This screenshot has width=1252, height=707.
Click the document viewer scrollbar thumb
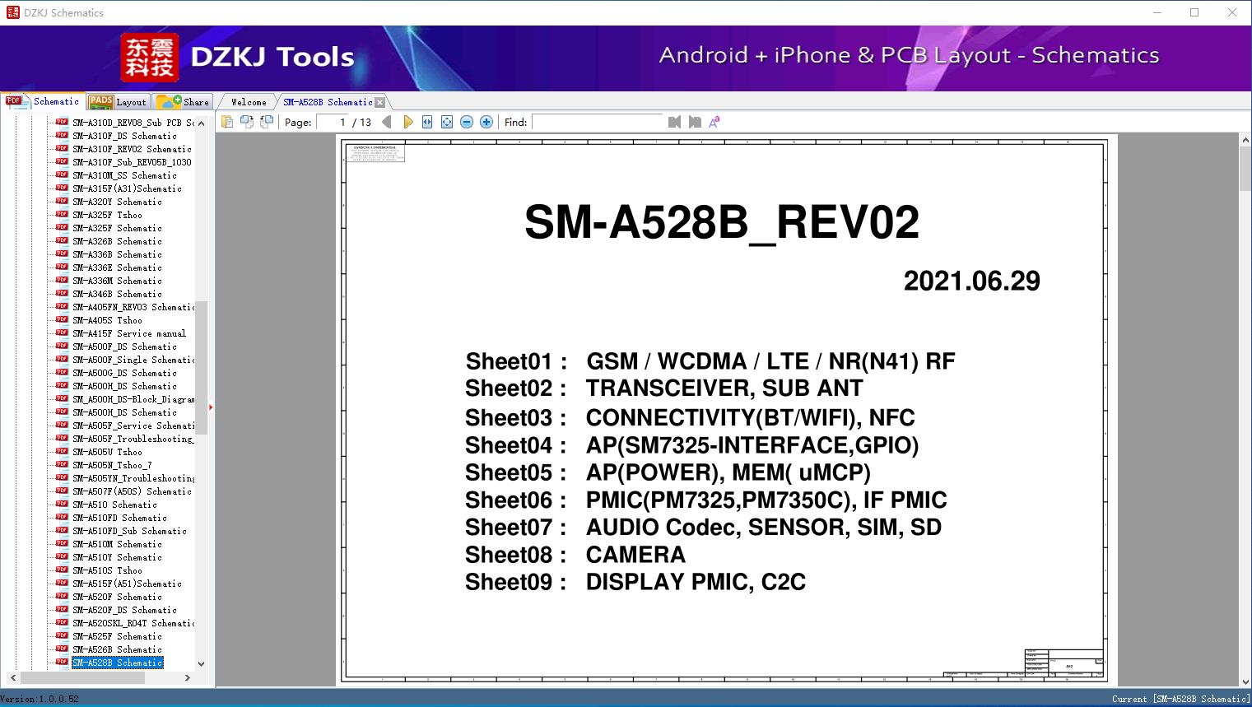[x=1245, y=170]
